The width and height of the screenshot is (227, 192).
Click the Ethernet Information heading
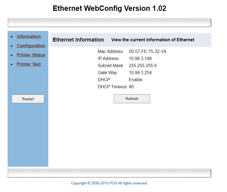[78, 40]
